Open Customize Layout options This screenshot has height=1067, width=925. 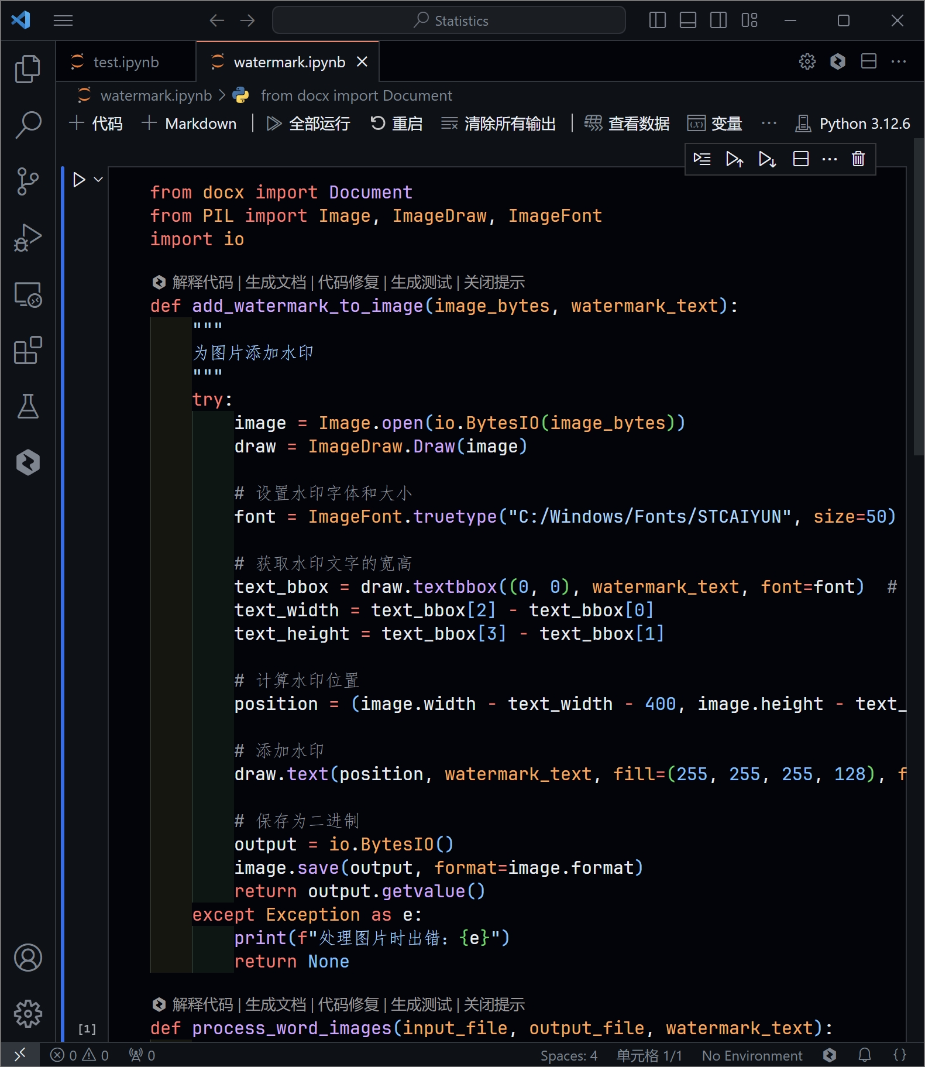coord(749,21)
